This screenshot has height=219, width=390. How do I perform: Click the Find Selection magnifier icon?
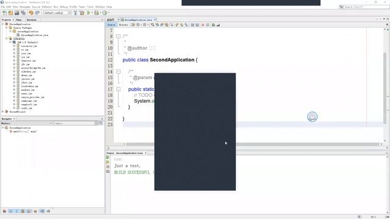(152, 25)
